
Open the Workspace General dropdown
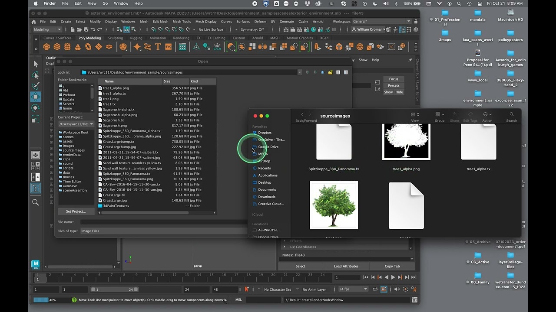381,21
